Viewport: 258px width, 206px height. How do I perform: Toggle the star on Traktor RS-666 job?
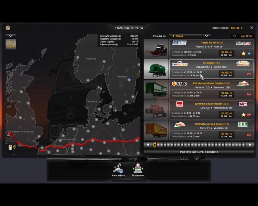pyautogui.click(x=243, y=54)
